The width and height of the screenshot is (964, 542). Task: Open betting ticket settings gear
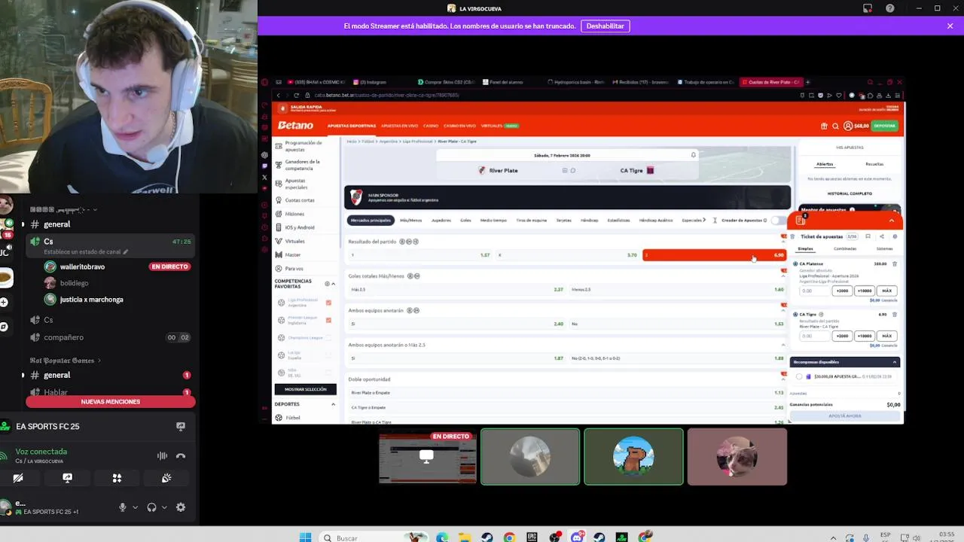coord(895,236)
